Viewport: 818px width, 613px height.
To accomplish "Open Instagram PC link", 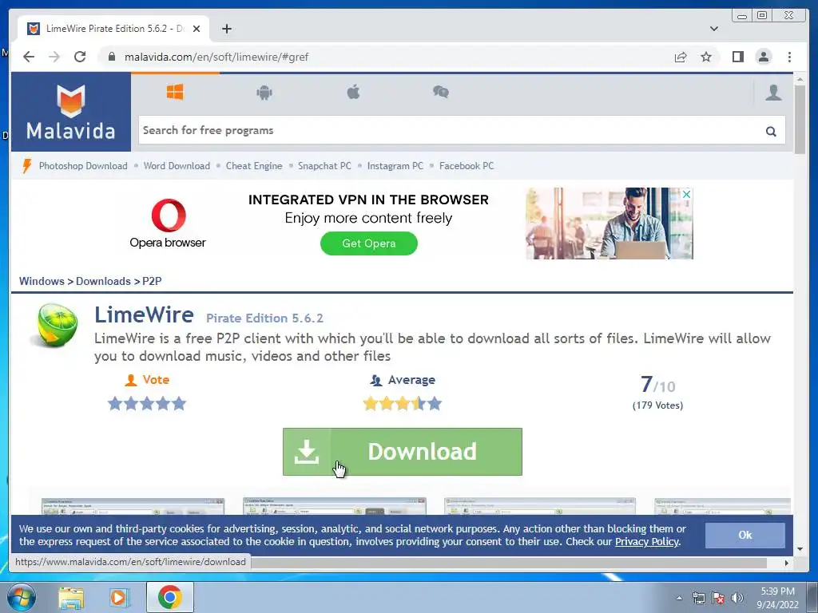I will pyautogui.click(x=395, y=166).
